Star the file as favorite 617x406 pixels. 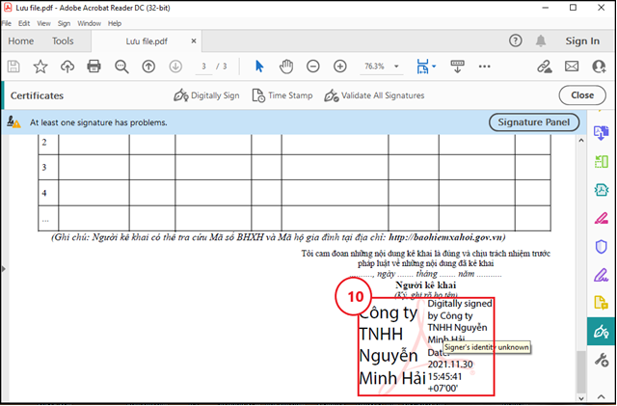(x=40, y=67)
